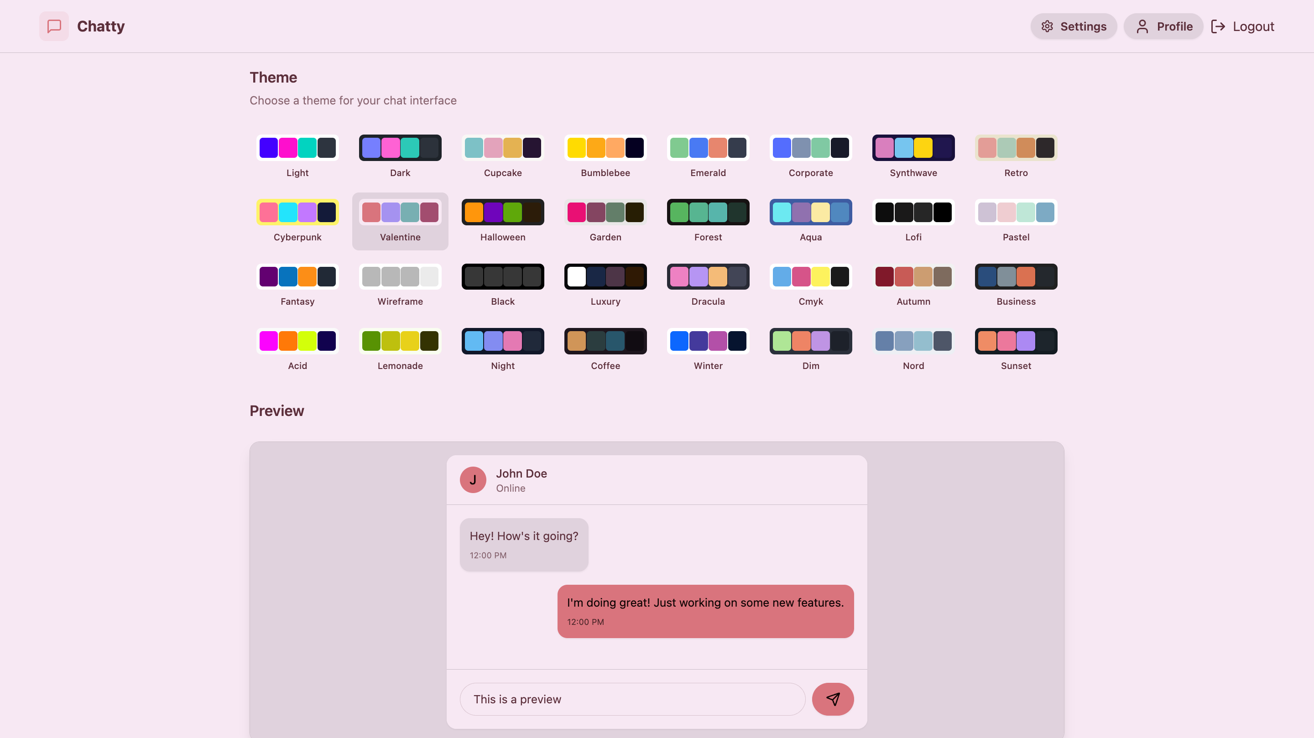Choose the Dim theme

tap(811, 349)
